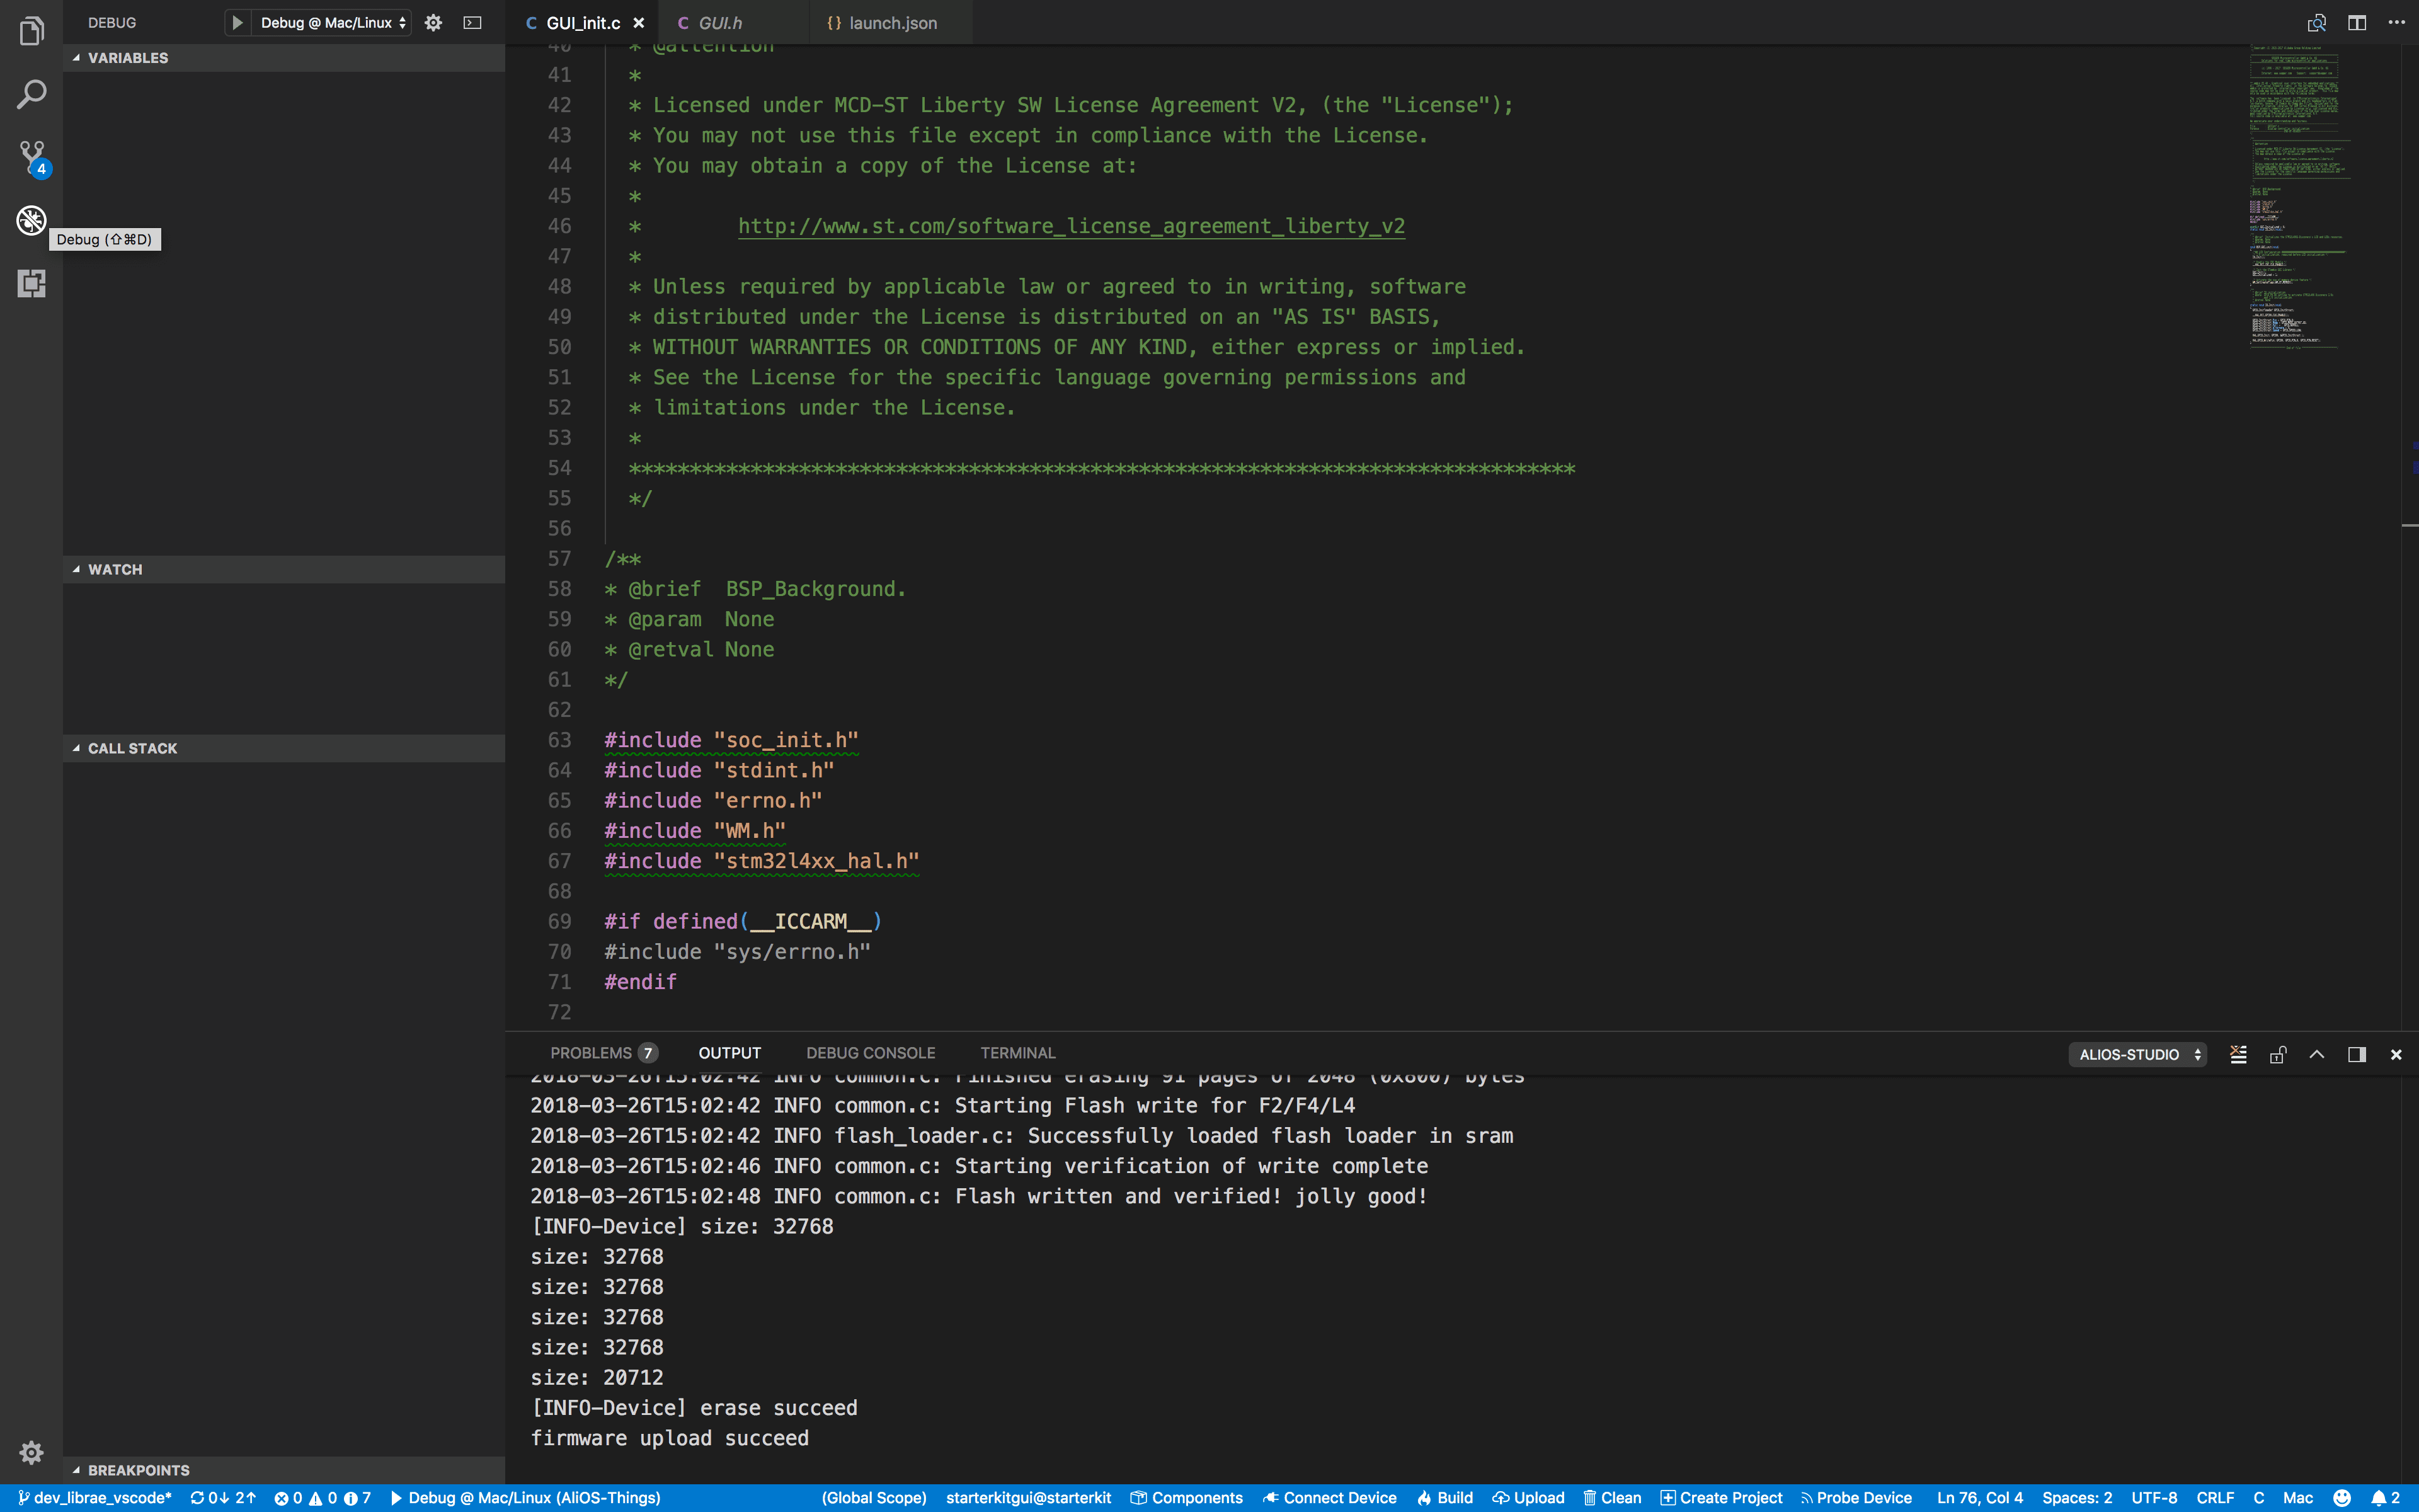
Task: Open debug console icon in debug header
Action: click(x=473, y=22)
